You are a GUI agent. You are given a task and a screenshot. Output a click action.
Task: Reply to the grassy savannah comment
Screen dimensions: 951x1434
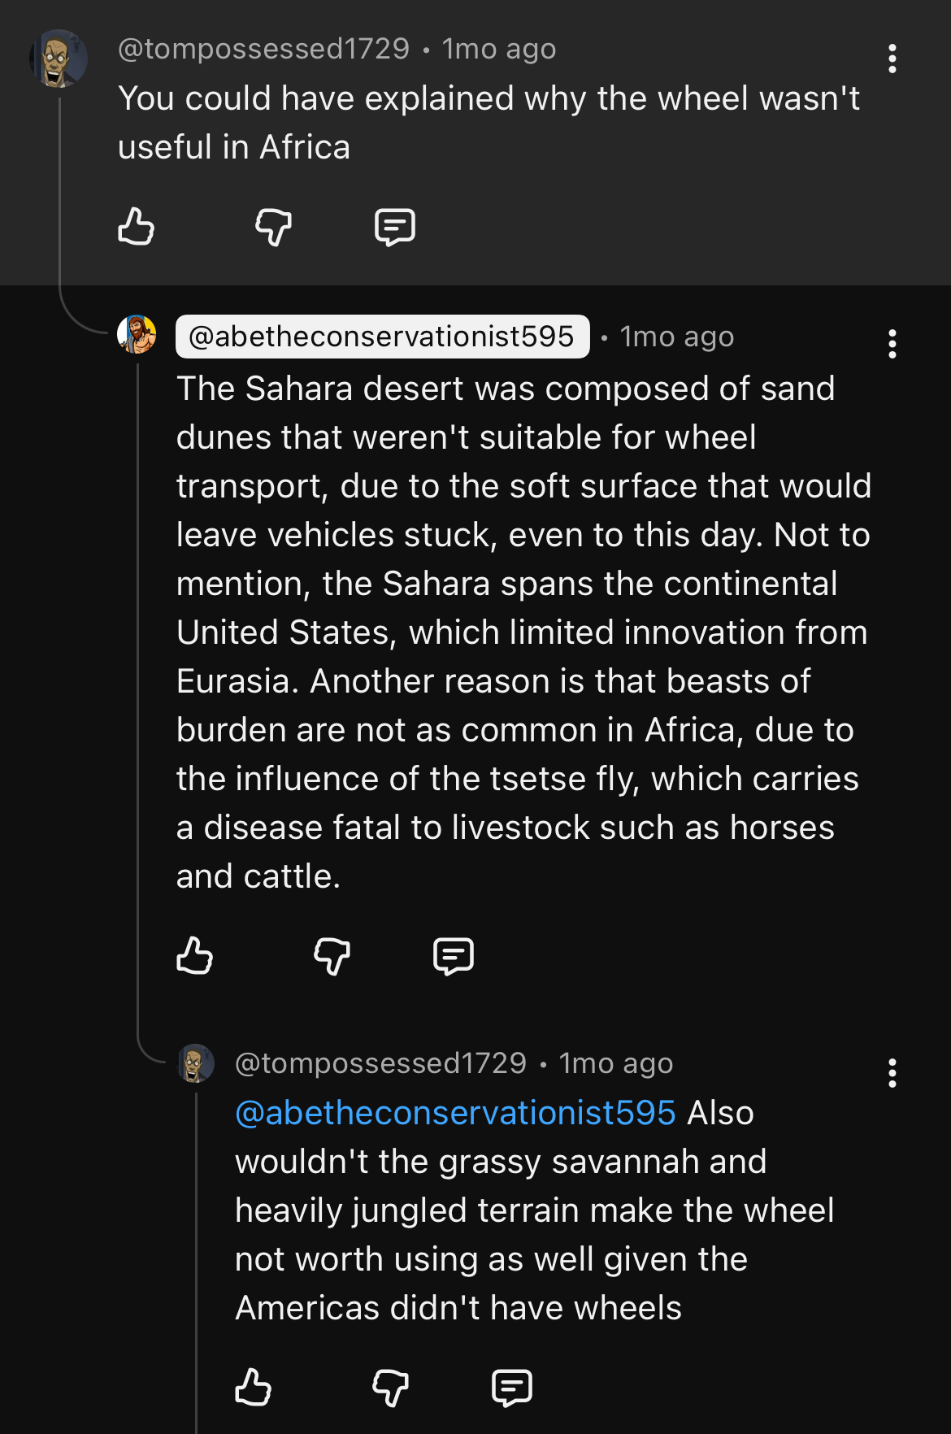512,1387
